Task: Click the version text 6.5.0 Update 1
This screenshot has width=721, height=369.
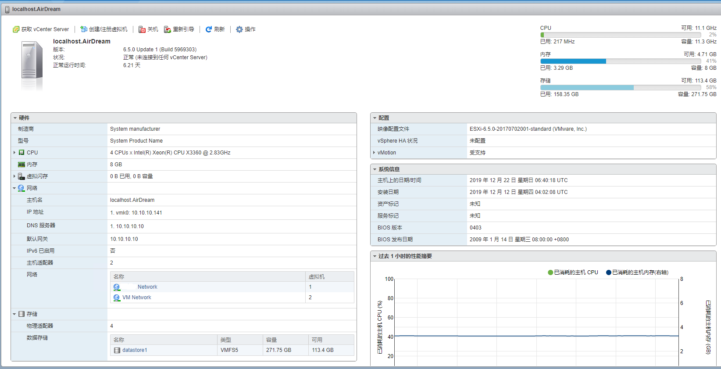Action: [x=160, y=50]
